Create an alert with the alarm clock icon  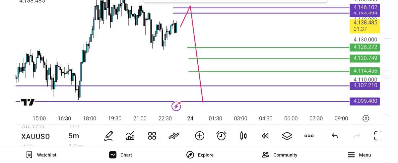pos(221,136)
